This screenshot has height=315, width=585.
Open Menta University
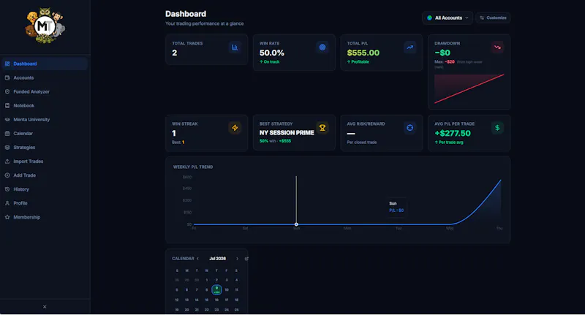(x=45, y=120)
